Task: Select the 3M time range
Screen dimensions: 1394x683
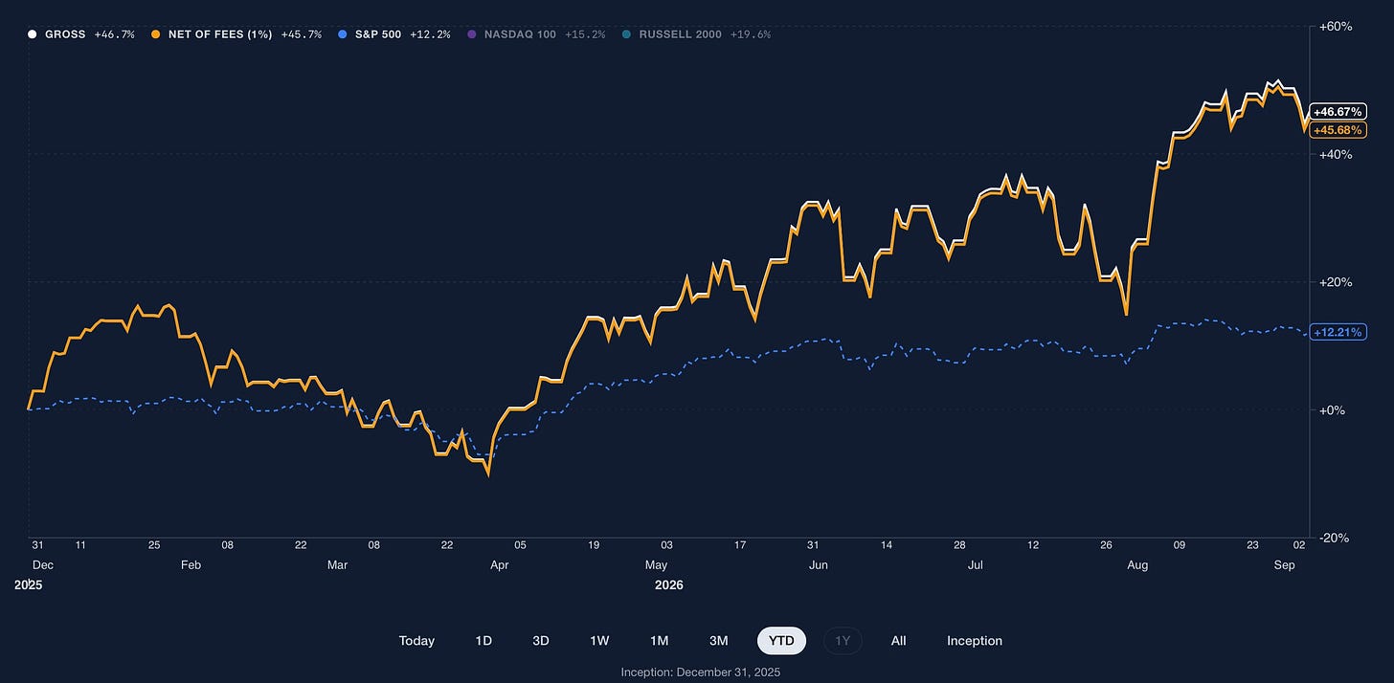Action: (x=718, y=641)
